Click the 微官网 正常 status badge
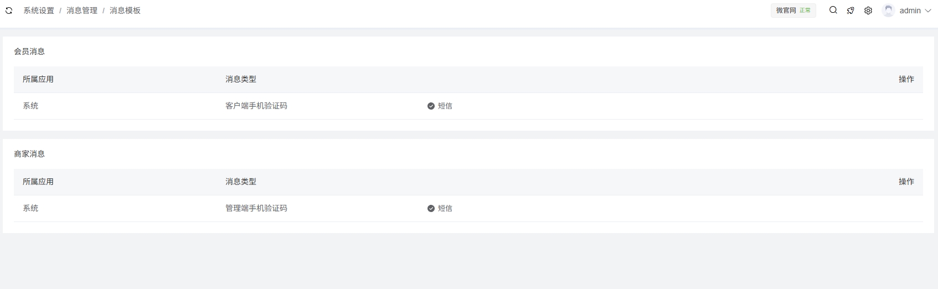This screenshot has width=938, height=289. (x=793, y=11)
